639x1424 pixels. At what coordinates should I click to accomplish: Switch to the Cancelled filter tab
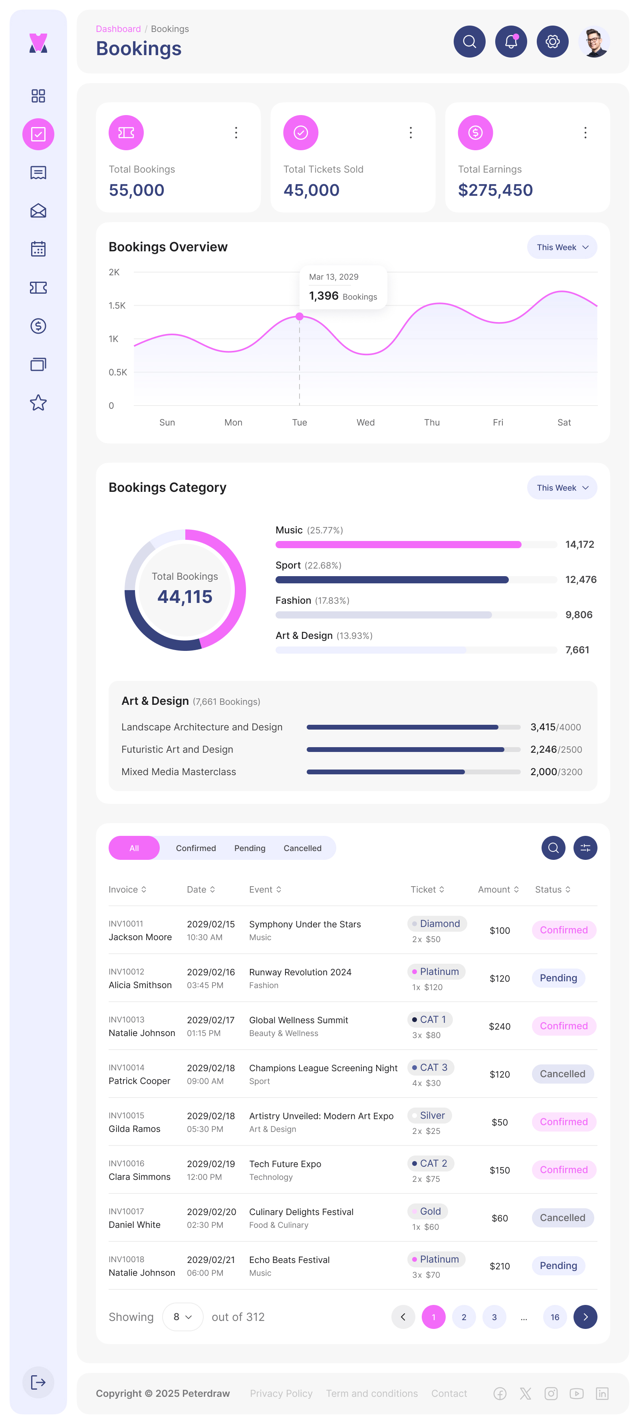(302, 847)
